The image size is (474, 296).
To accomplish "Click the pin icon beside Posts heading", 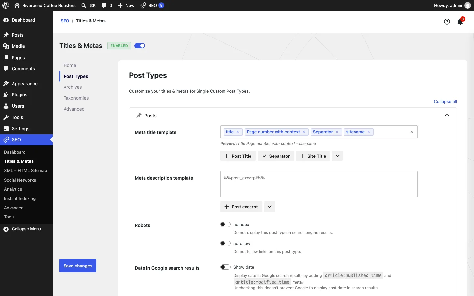I will [139, 116].
